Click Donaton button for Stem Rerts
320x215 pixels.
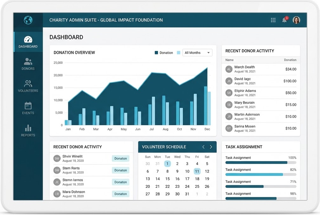121,170
